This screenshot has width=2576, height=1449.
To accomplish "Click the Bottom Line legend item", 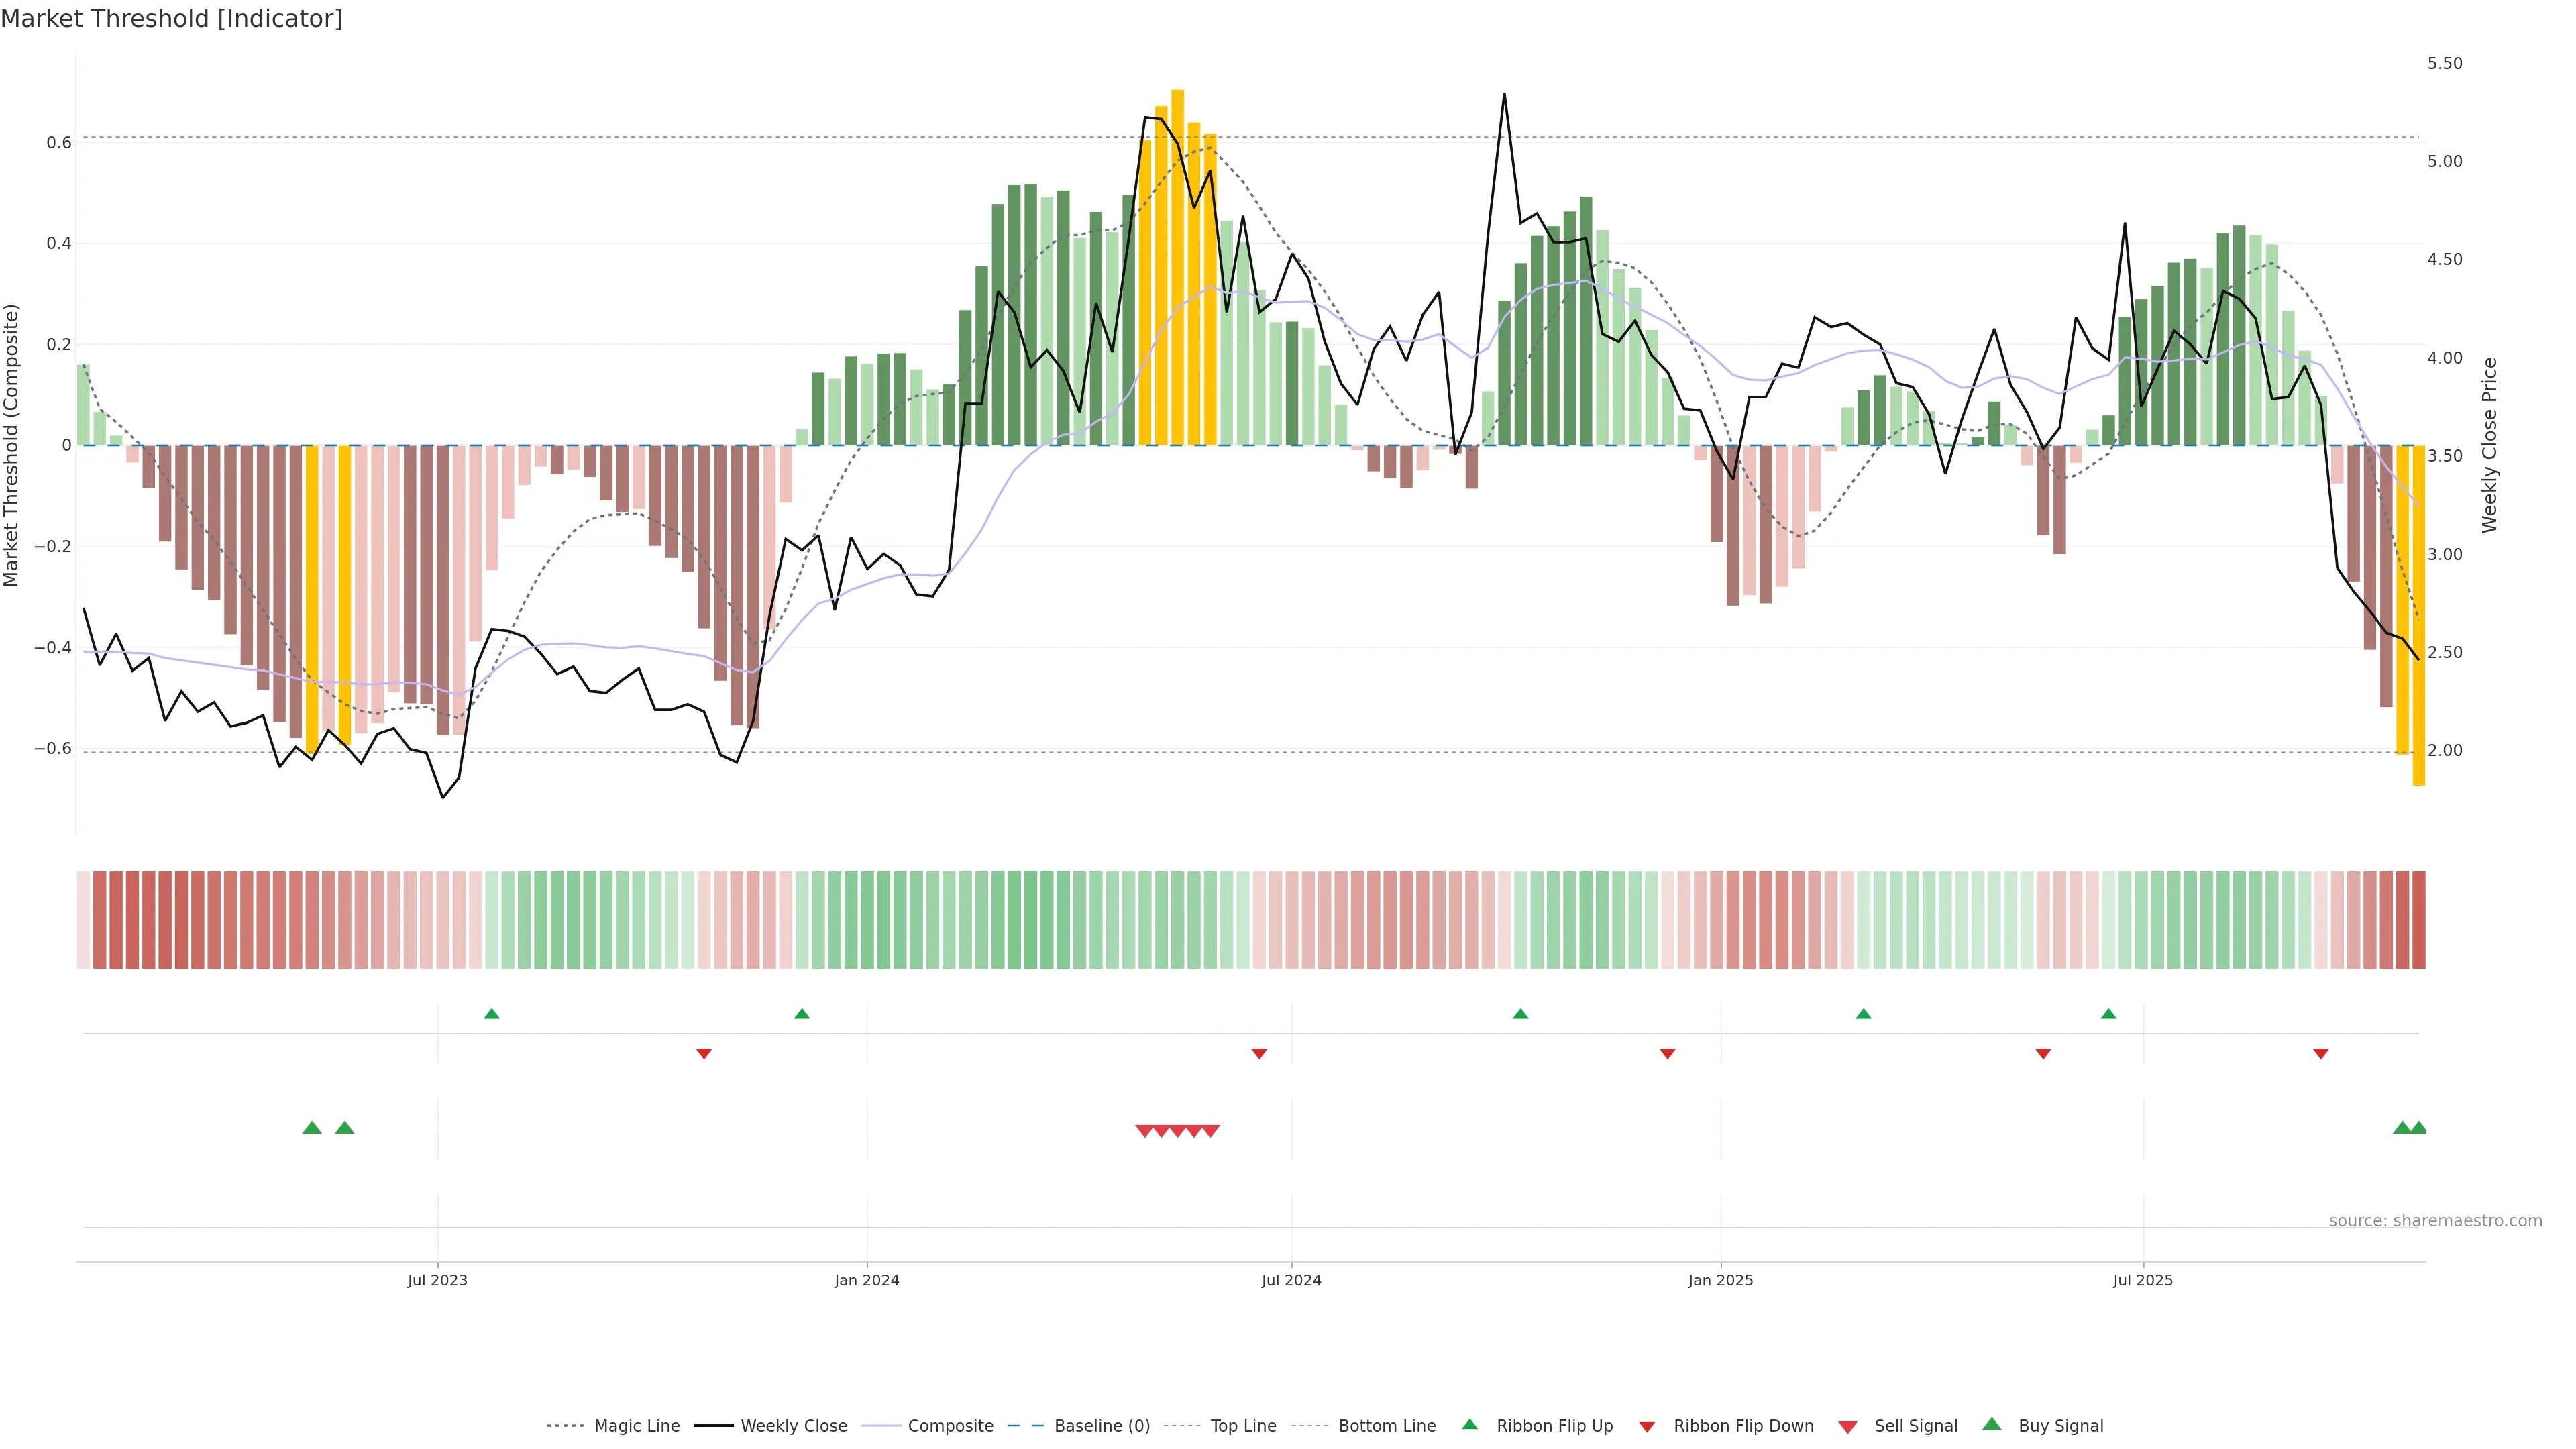I will (1386, 1426).
